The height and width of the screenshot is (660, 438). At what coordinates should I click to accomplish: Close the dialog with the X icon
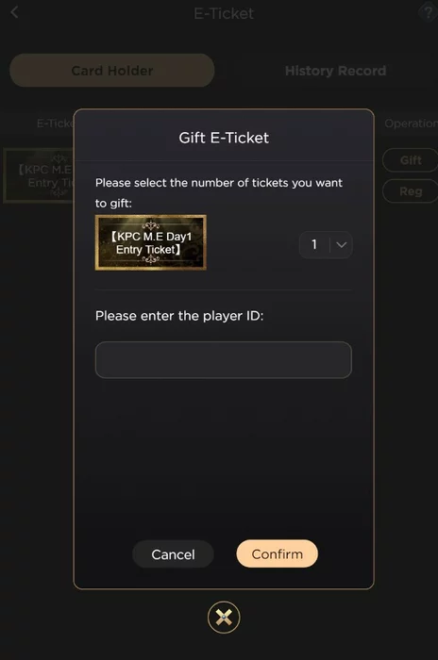pos(224,617)
